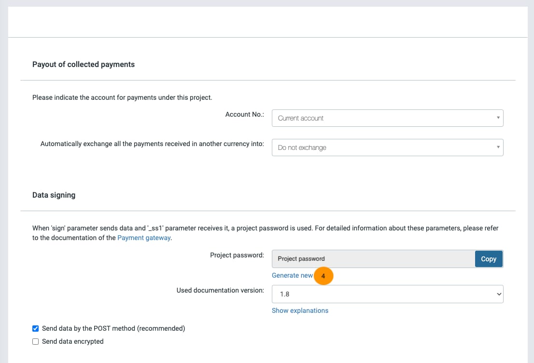Click the orange step 4 marker badge

[323, 276]
